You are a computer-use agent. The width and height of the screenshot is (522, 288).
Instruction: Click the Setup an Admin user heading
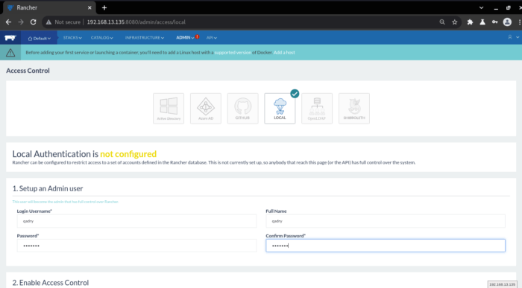click(x=48, y=188)
